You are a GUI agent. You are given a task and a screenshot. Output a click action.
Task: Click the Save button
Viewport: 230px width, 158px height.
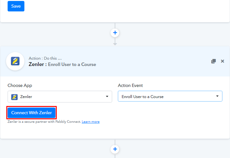click(16, 6)
